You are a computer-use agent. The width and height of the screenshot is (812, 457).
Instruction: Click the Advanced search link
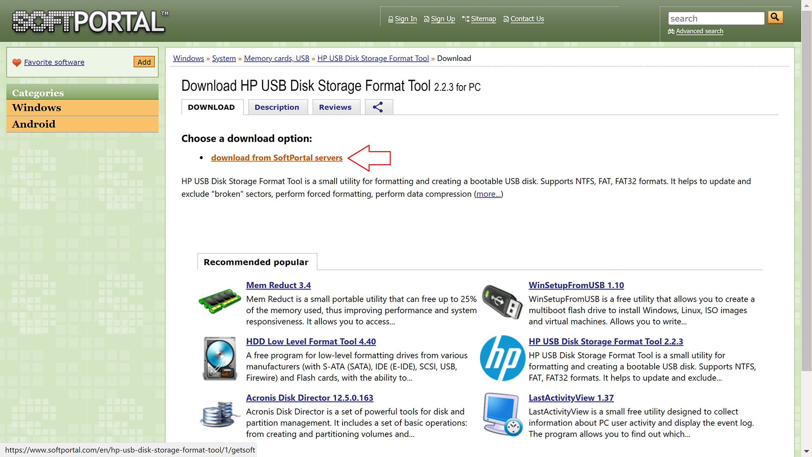coord(700,31)
